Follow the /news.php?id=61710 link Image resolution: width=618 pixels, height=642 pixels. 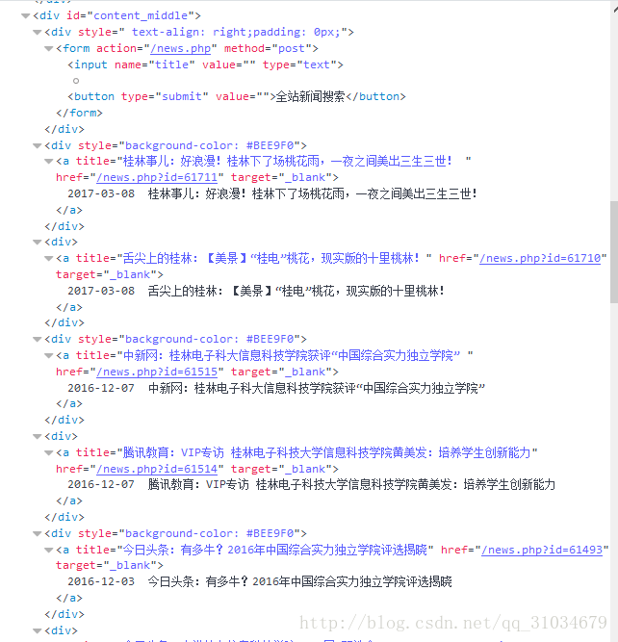540,258
